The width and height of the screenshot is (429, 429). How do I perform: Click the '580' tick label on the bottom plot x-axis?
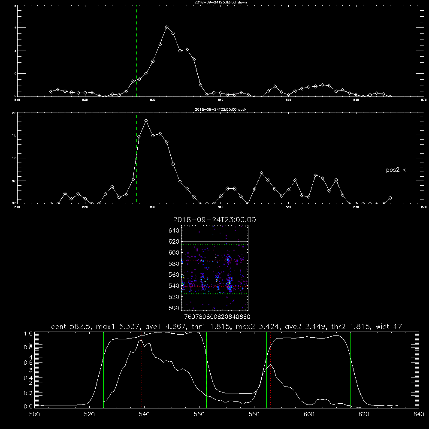coord(254,414)
